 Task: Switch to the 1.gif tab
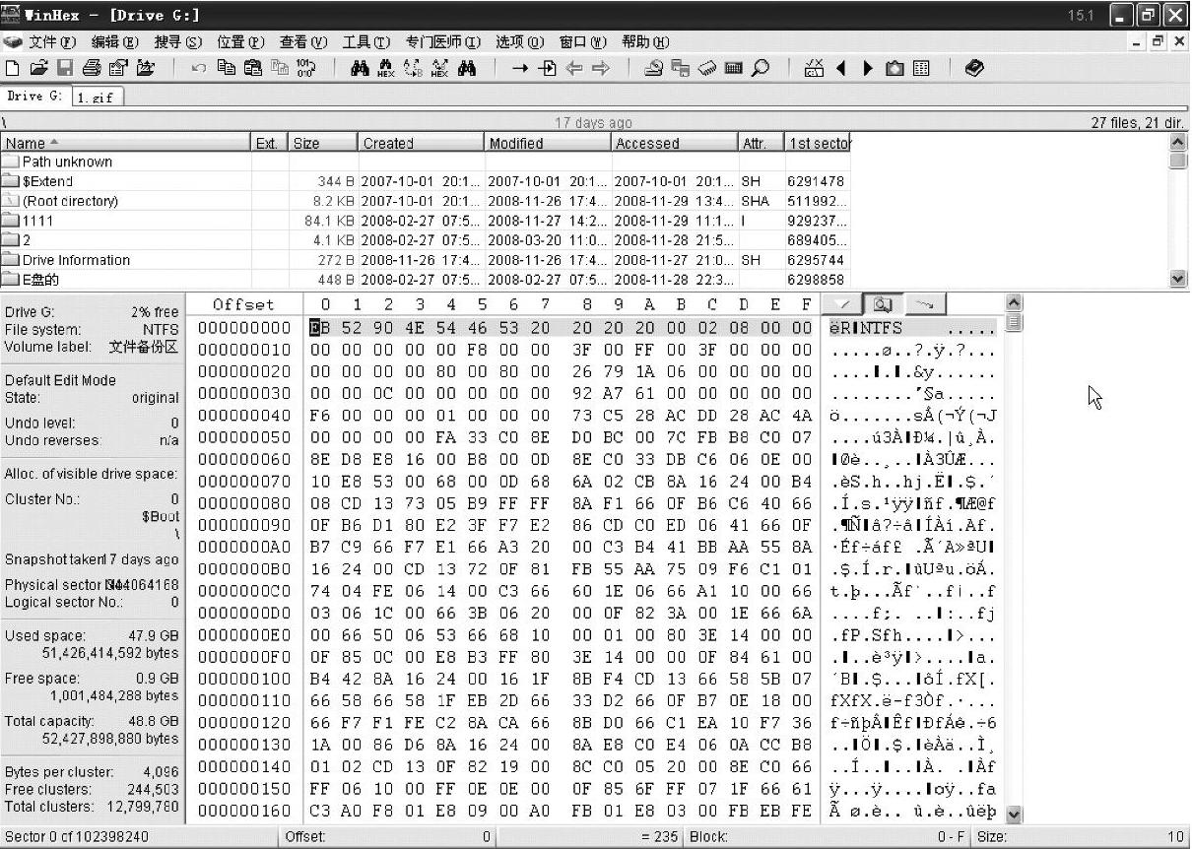click(x=96, y=98)
